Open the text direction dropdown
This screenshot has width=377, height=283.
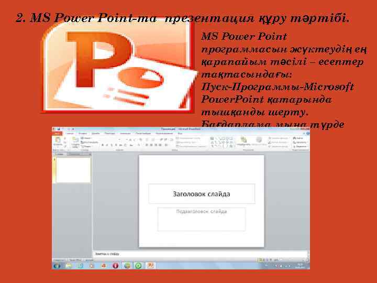(x=188, y=138)
